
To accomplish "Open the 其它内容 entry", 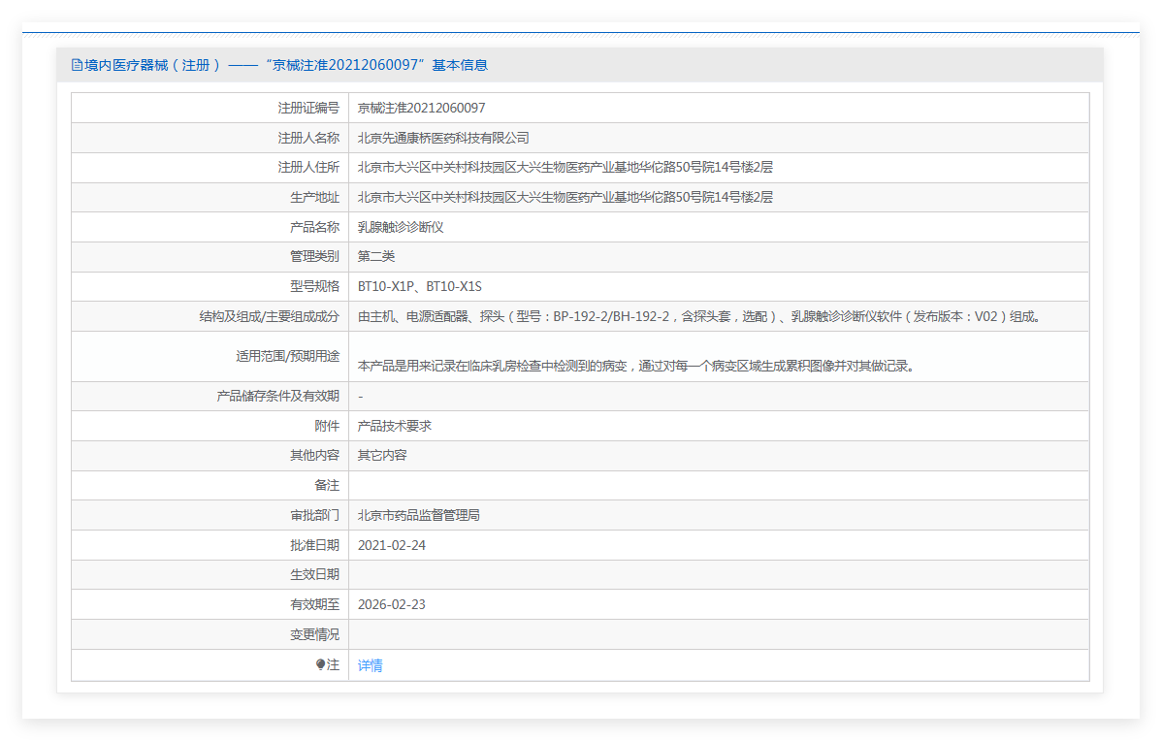I will click(382, 455).
